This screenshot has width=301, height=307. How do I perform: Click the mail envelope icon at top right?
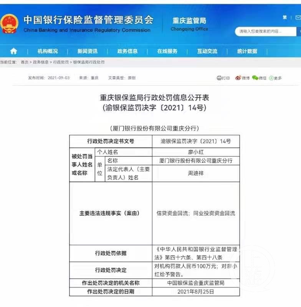coord(298,18)
